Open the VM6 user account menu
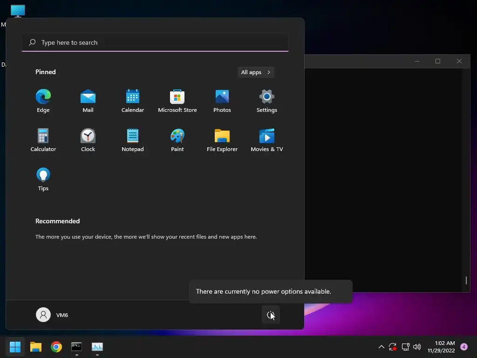The image size is (477, 358). coord(52,315)
